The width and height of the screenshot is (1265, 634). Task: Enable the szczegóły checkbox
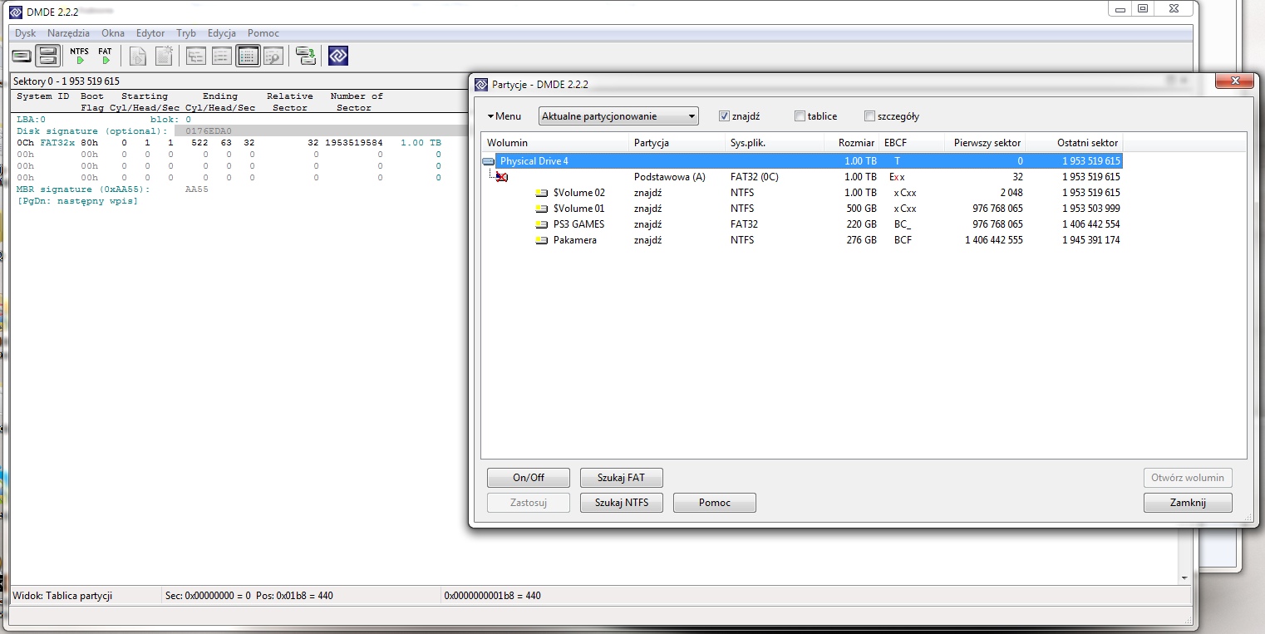[x=870, y=116]
